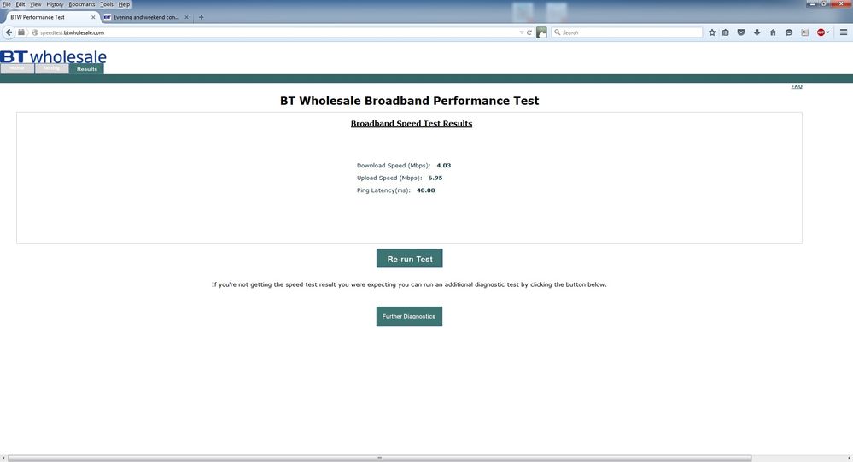This screenshot has width=853, height=462.
Task: Open the FAQ link
Action: (x=797, y=86)
